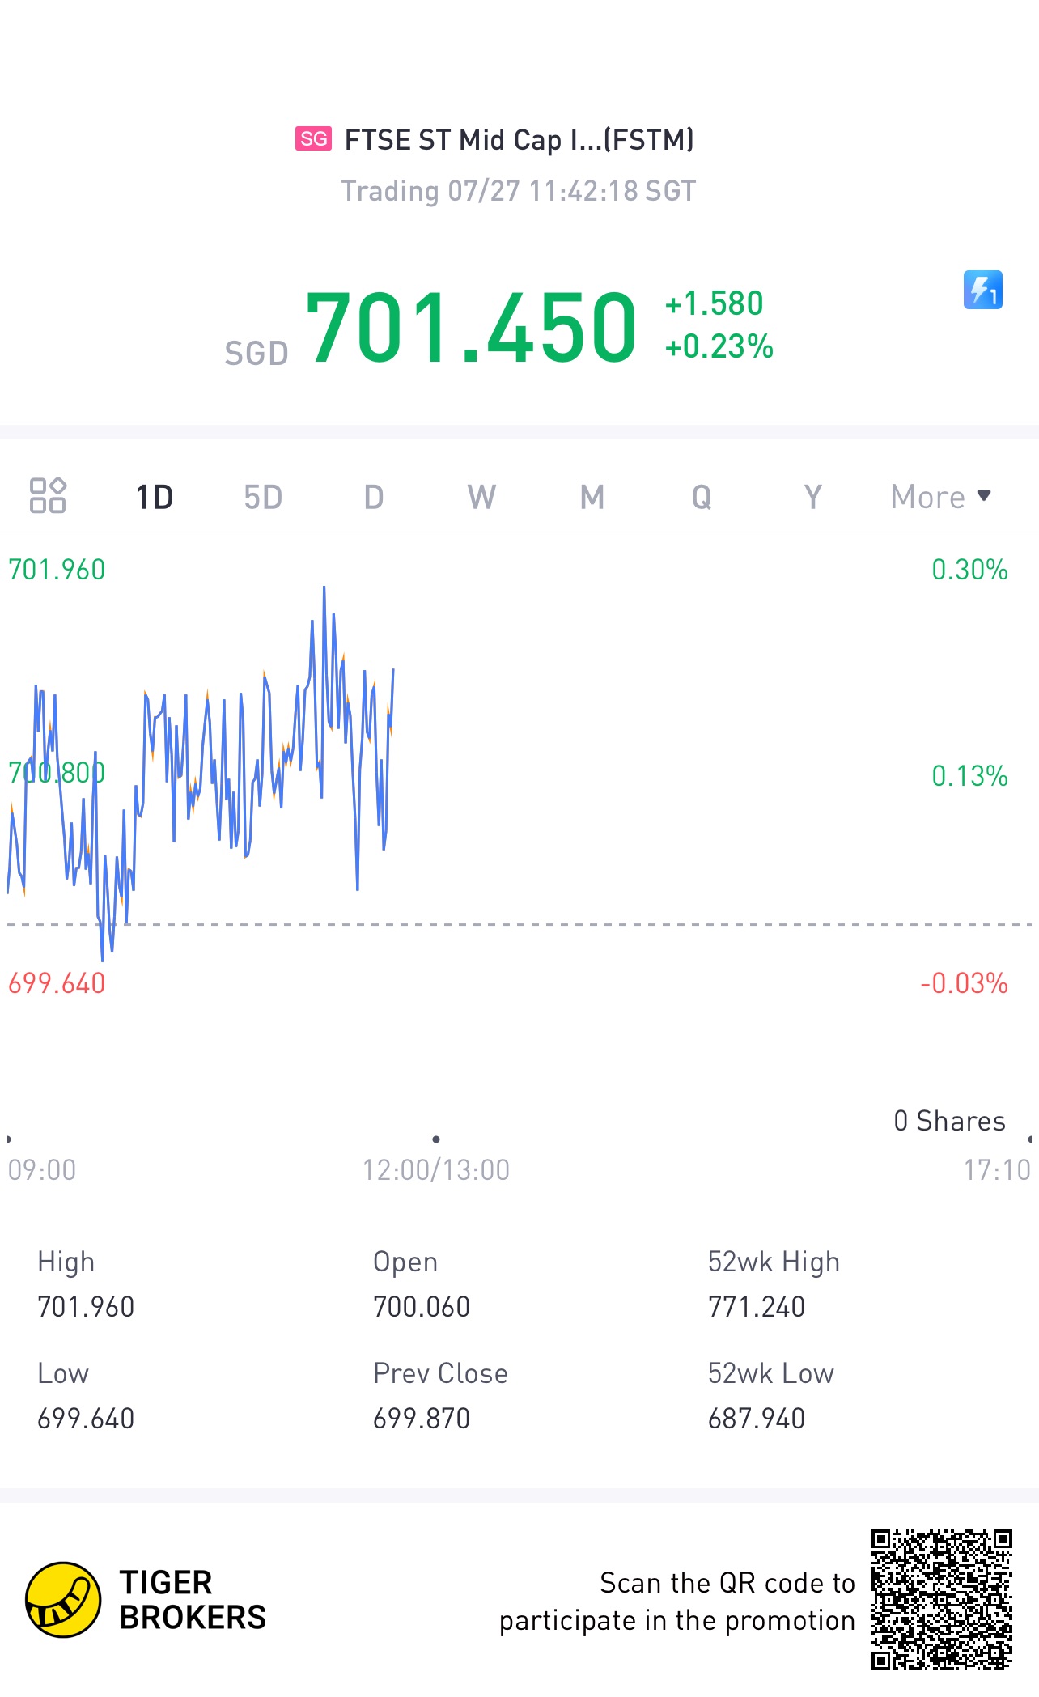Tap the pink SG market badge
Viewport: 1039px width, 1697px height.
(x=313, y=139)
